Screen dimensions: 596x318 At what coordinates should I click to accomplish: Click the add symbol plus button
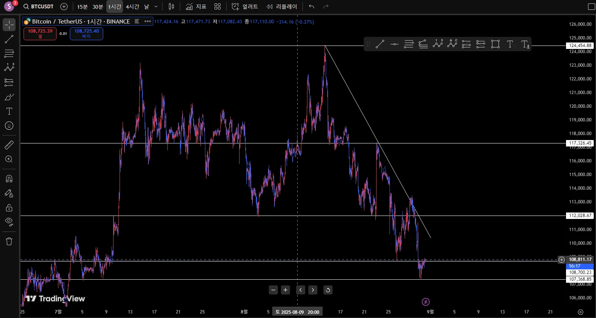point(64,6)
